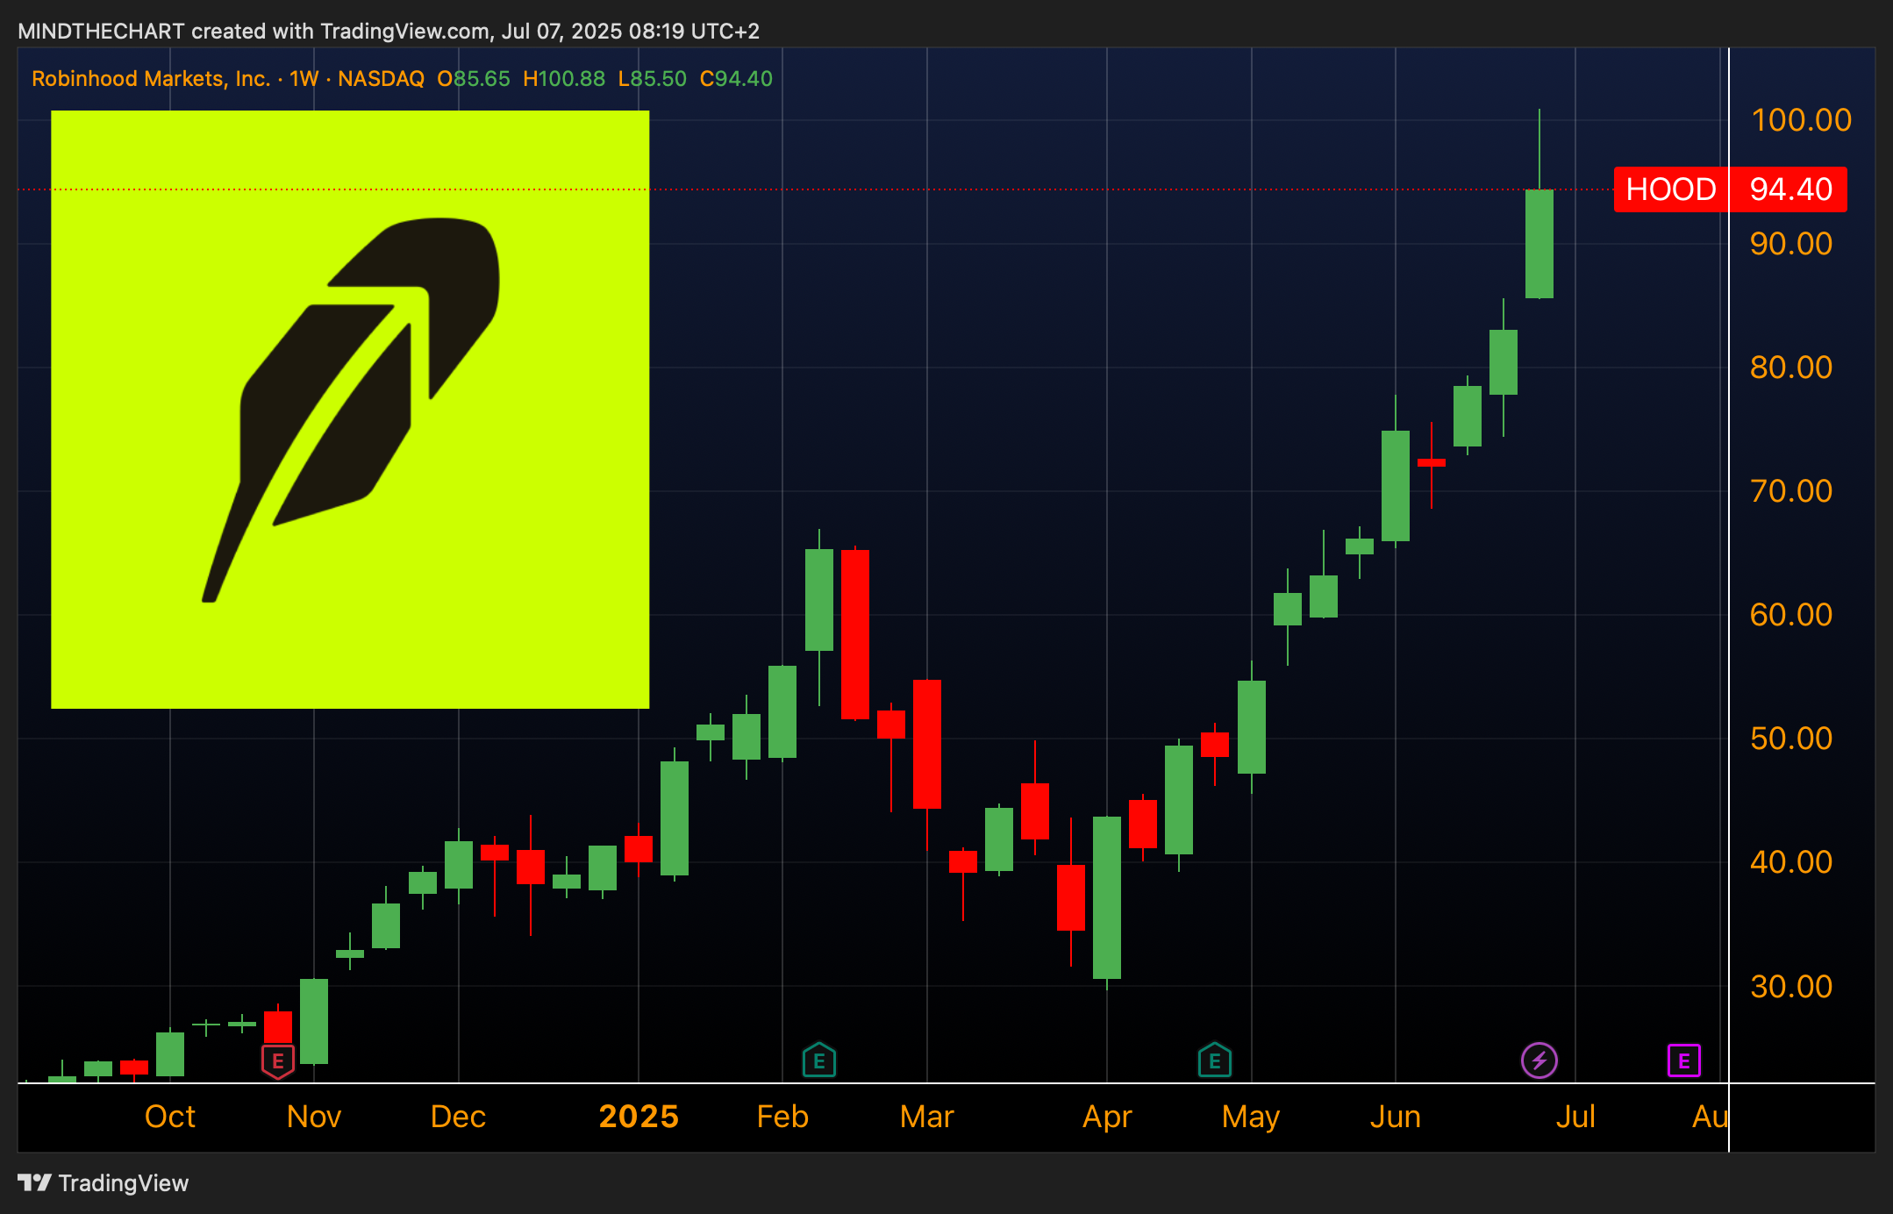1893x1214 pixels.
Task: Click the small red doji candle in mid June
Action: [1432, 462]
